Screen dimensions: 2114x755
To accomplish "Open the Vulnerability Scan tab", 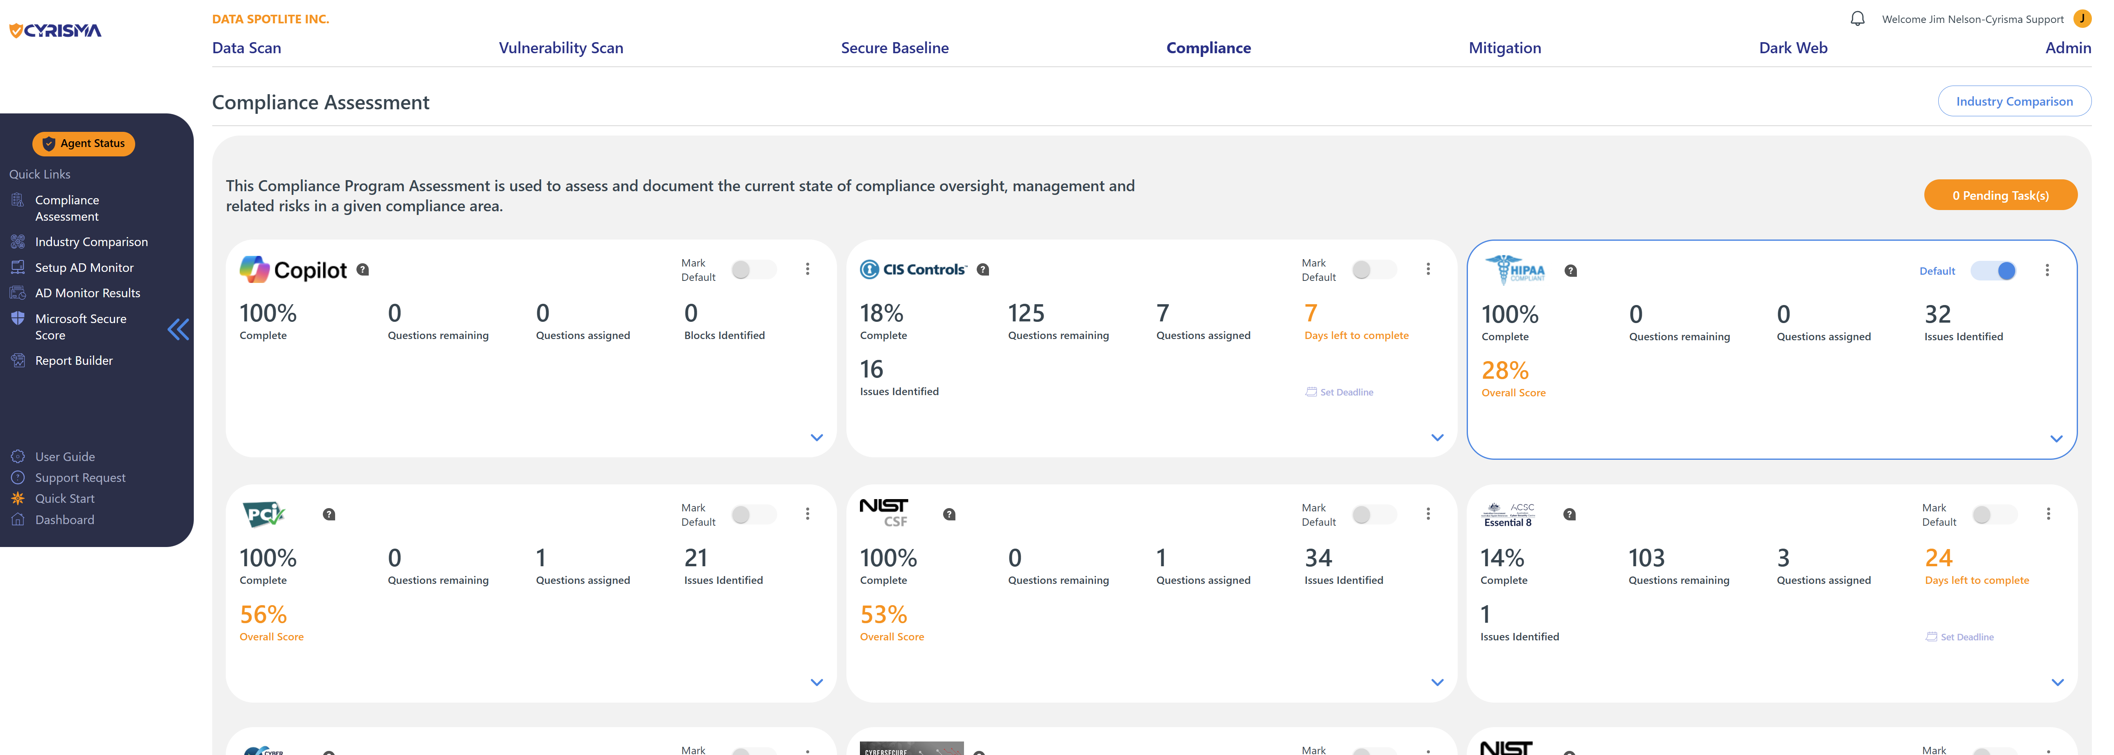I will coord(561,47).
